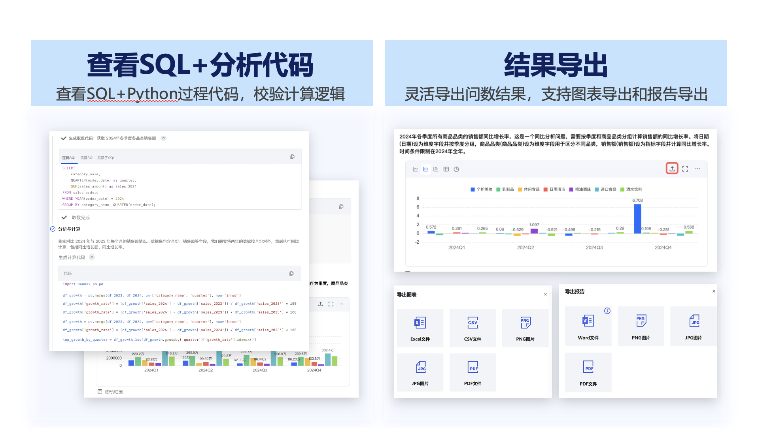Toggle 日用清洁 legend series
Viewport: 775px width, 428px height.
(x=557, y=189)
